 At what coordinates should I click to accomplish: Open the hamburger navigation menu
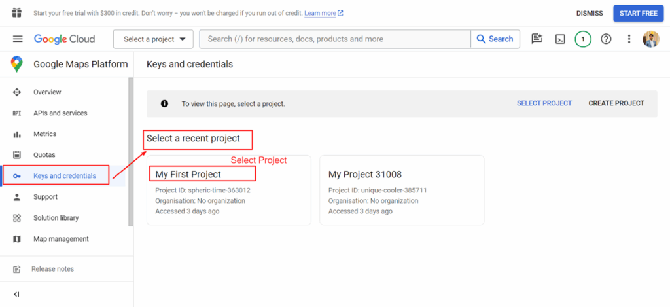coord(18,39)
